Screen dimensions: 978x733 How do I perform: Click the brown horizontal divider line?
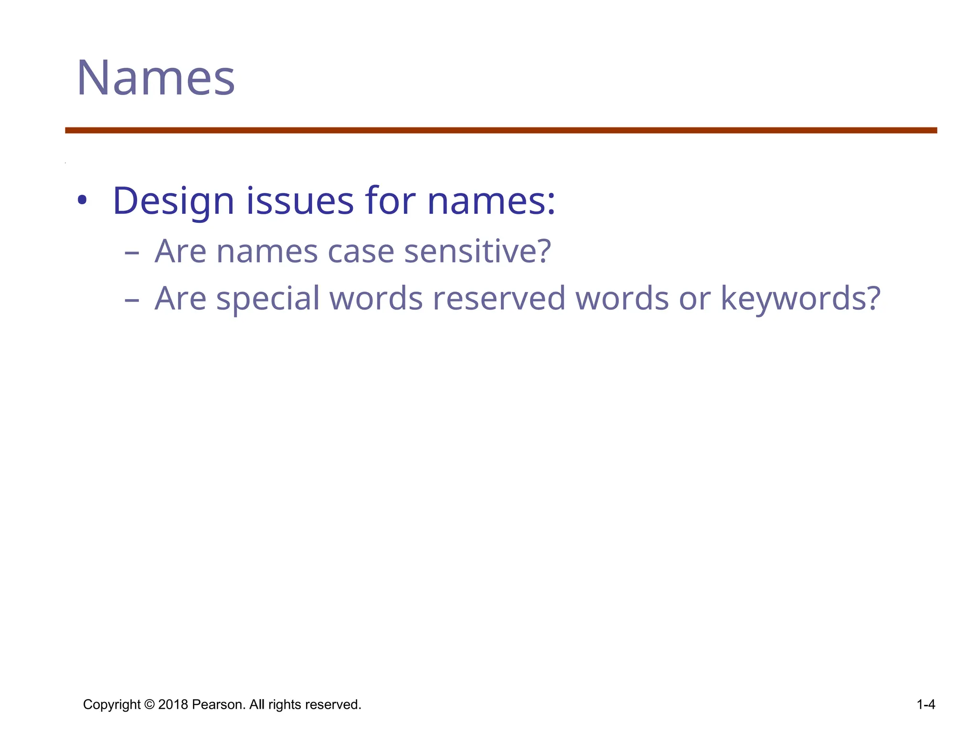(500, 130)
